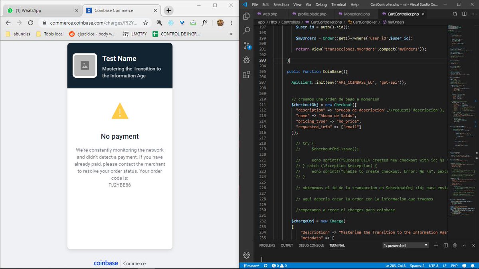Open the Extensions view in VS Code

tap(246, 74)
